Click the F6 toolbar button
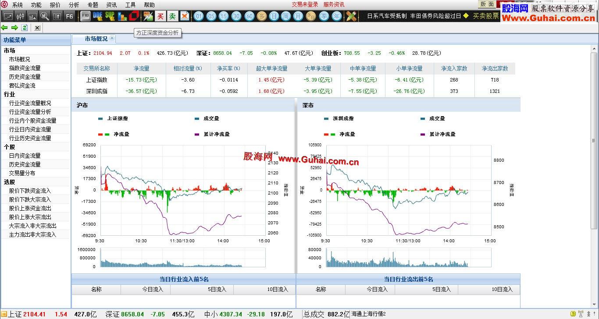 click(69, 16)
